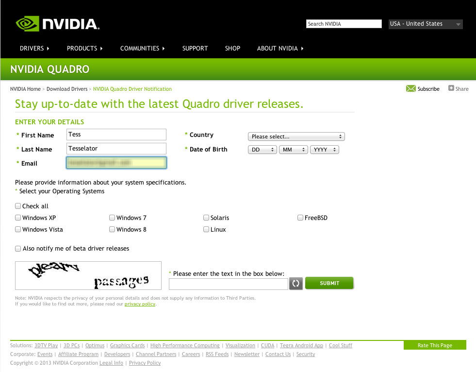Open the DD day dropdown
The height and width of the screenshot is (372, 476).
(263, 150)
